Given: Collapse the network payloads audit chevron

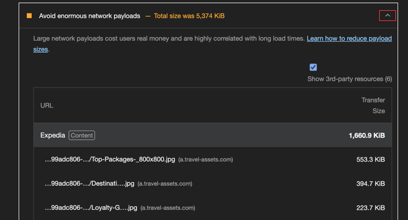Looking at the screenshot, I should 388,16.
